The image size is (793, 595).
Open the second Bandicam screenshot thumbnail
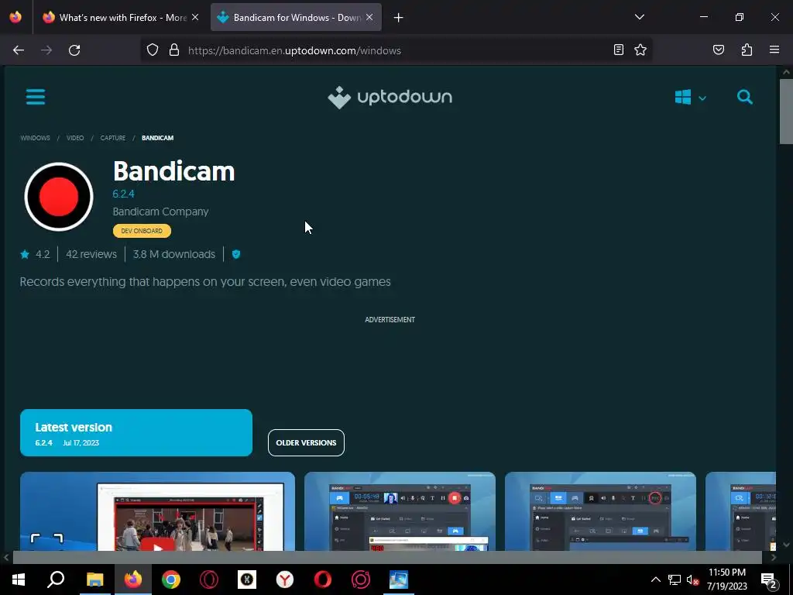coord(400,511)
